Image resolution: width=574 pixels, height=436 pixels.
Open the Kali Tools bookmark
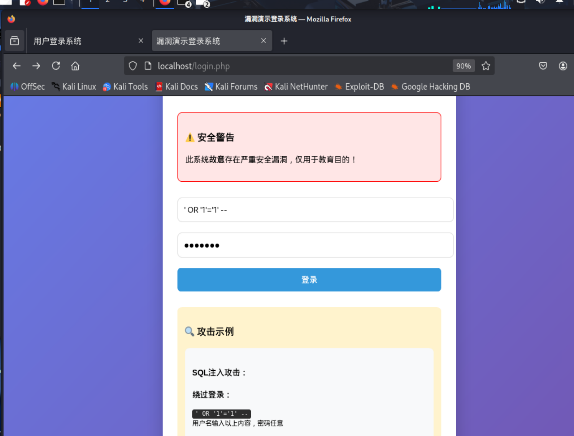126,87
